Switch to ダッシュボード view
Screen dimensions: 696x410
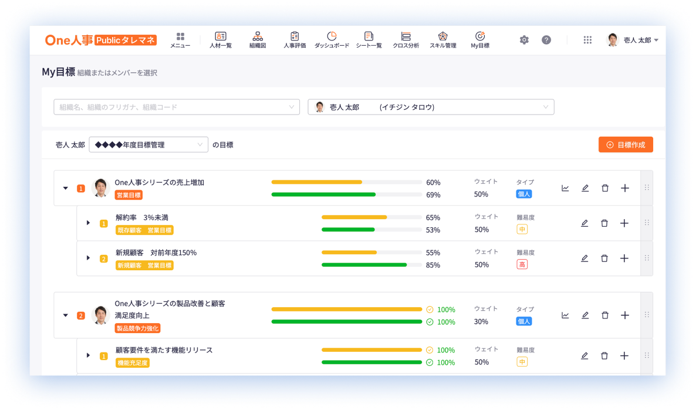(x=332, y=40)
